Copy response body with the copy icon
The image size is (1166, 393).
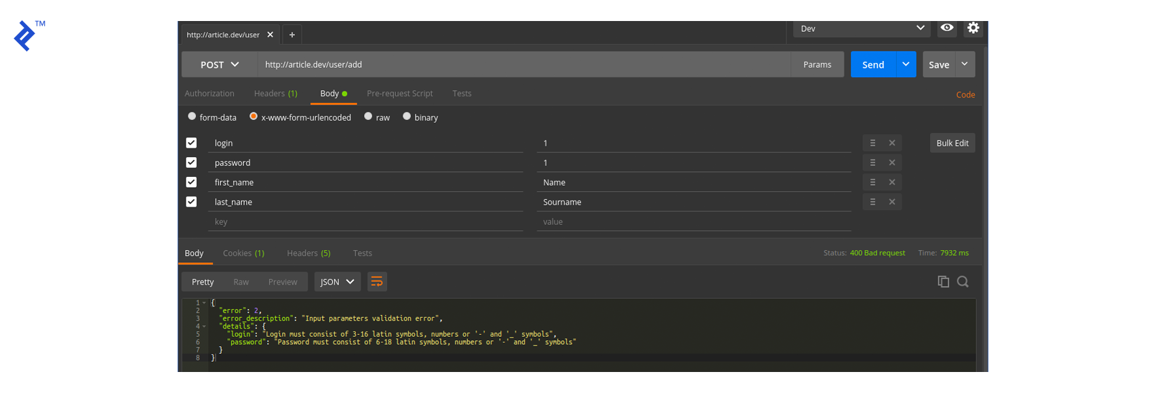point(943,281)
